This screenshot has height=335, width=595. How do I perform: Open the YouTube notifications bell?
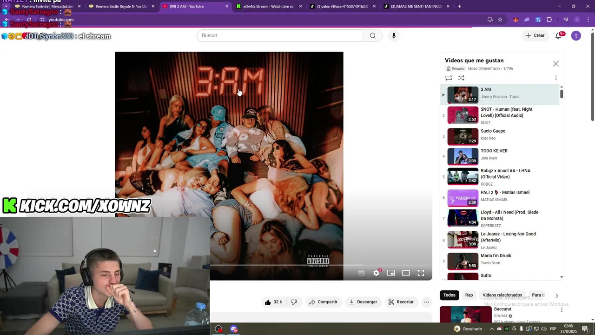pyautogui.click(x=558, y=36)
